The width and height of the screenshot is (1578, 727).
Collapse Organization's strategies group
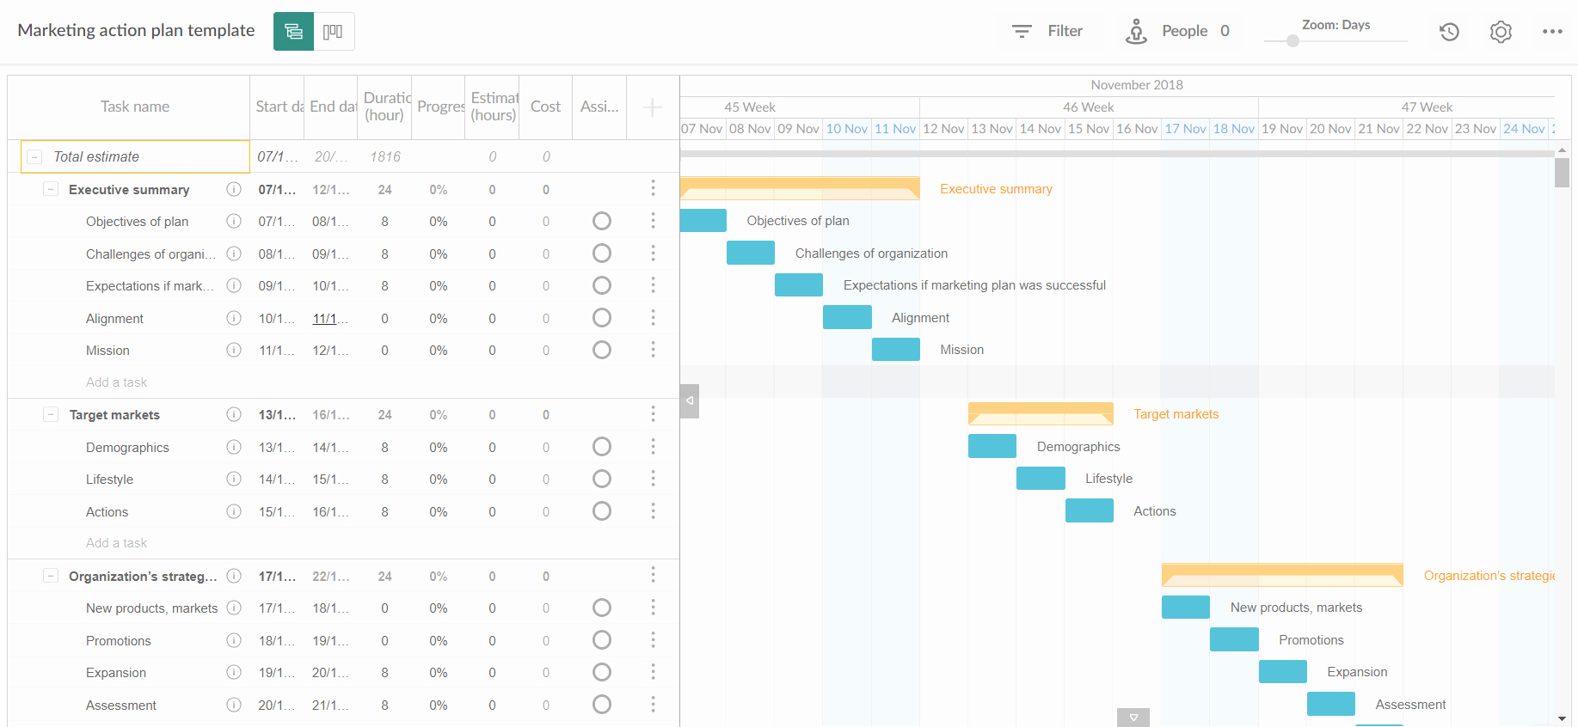coord(51,576)
